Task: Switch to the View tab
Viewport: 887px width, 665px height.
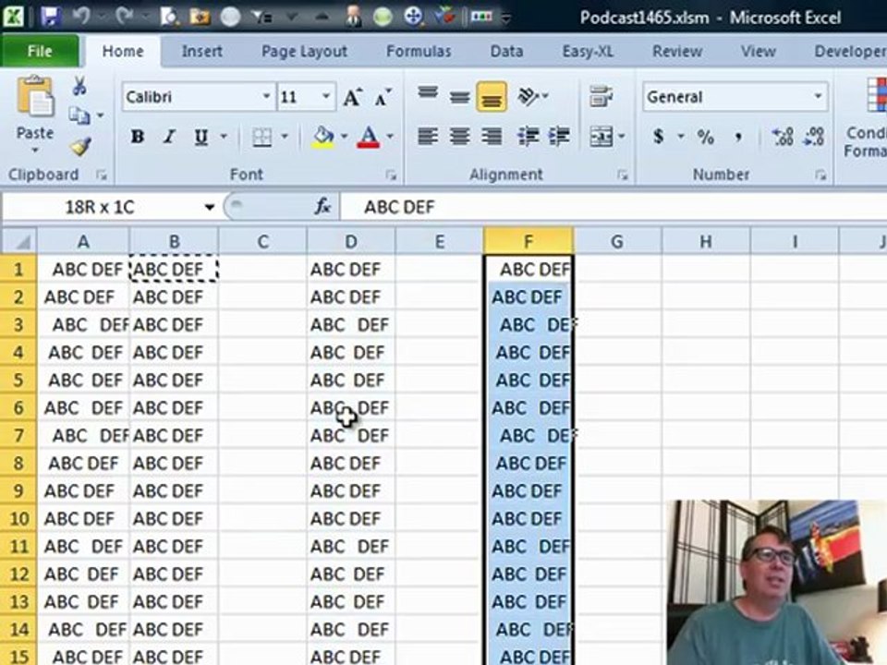Action: click(758, 52)
